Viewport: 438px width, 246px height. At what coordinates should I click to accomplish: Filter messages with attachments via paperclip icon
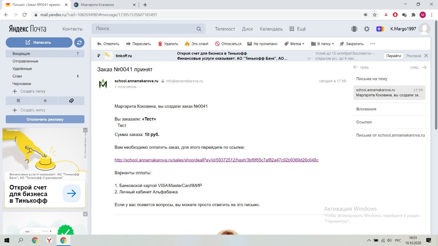(71, 101)
